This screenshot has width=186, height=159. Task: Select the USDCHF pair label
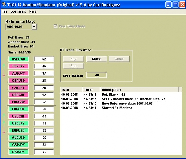point(19,116)
